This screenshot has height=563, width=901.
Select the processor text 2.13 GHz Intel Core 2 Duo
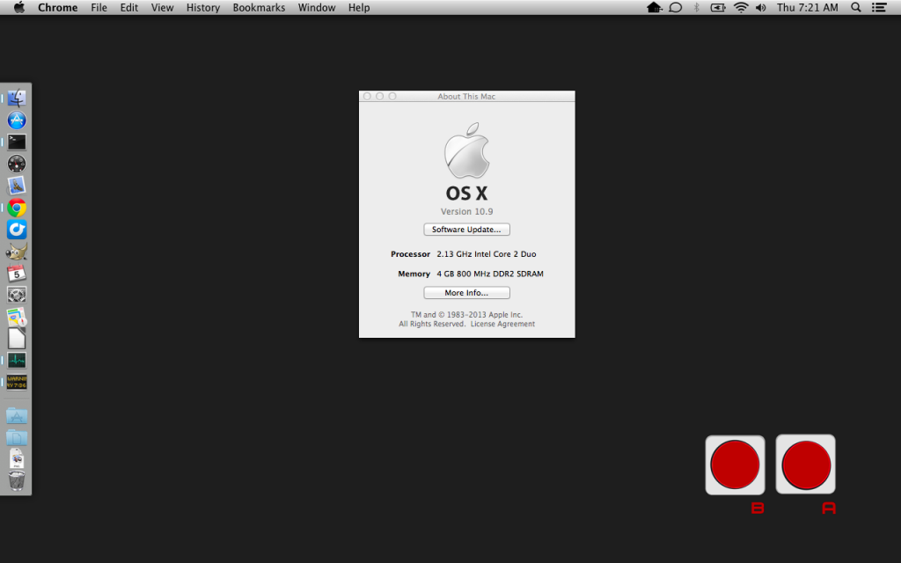coord(486,254)
